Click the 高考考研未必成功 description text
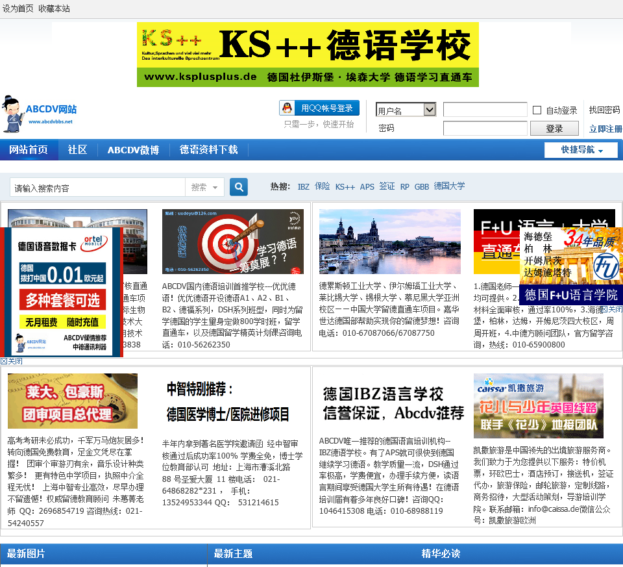Screen dimensions: 623x567 75,481
